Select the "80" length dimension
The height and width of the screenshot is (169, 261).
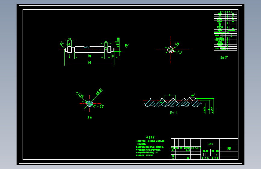(x=89, y=56)
